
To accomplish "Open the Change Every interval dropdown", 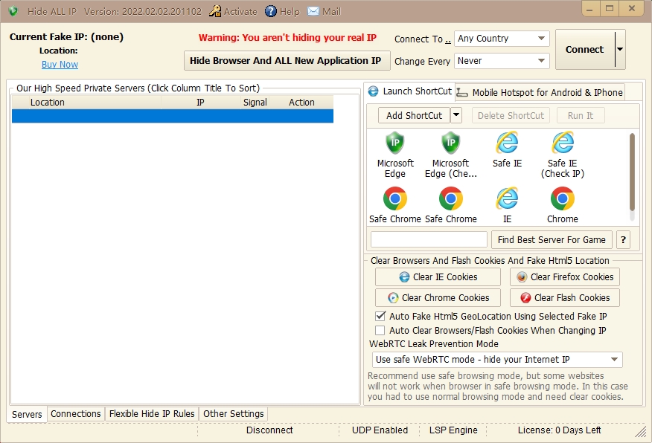I will click(x=502, y=61).
